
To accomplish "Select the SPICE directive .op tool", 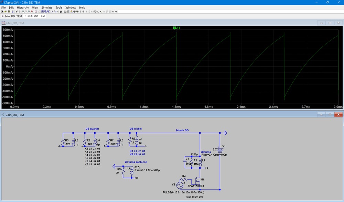I will pos(116,12).
